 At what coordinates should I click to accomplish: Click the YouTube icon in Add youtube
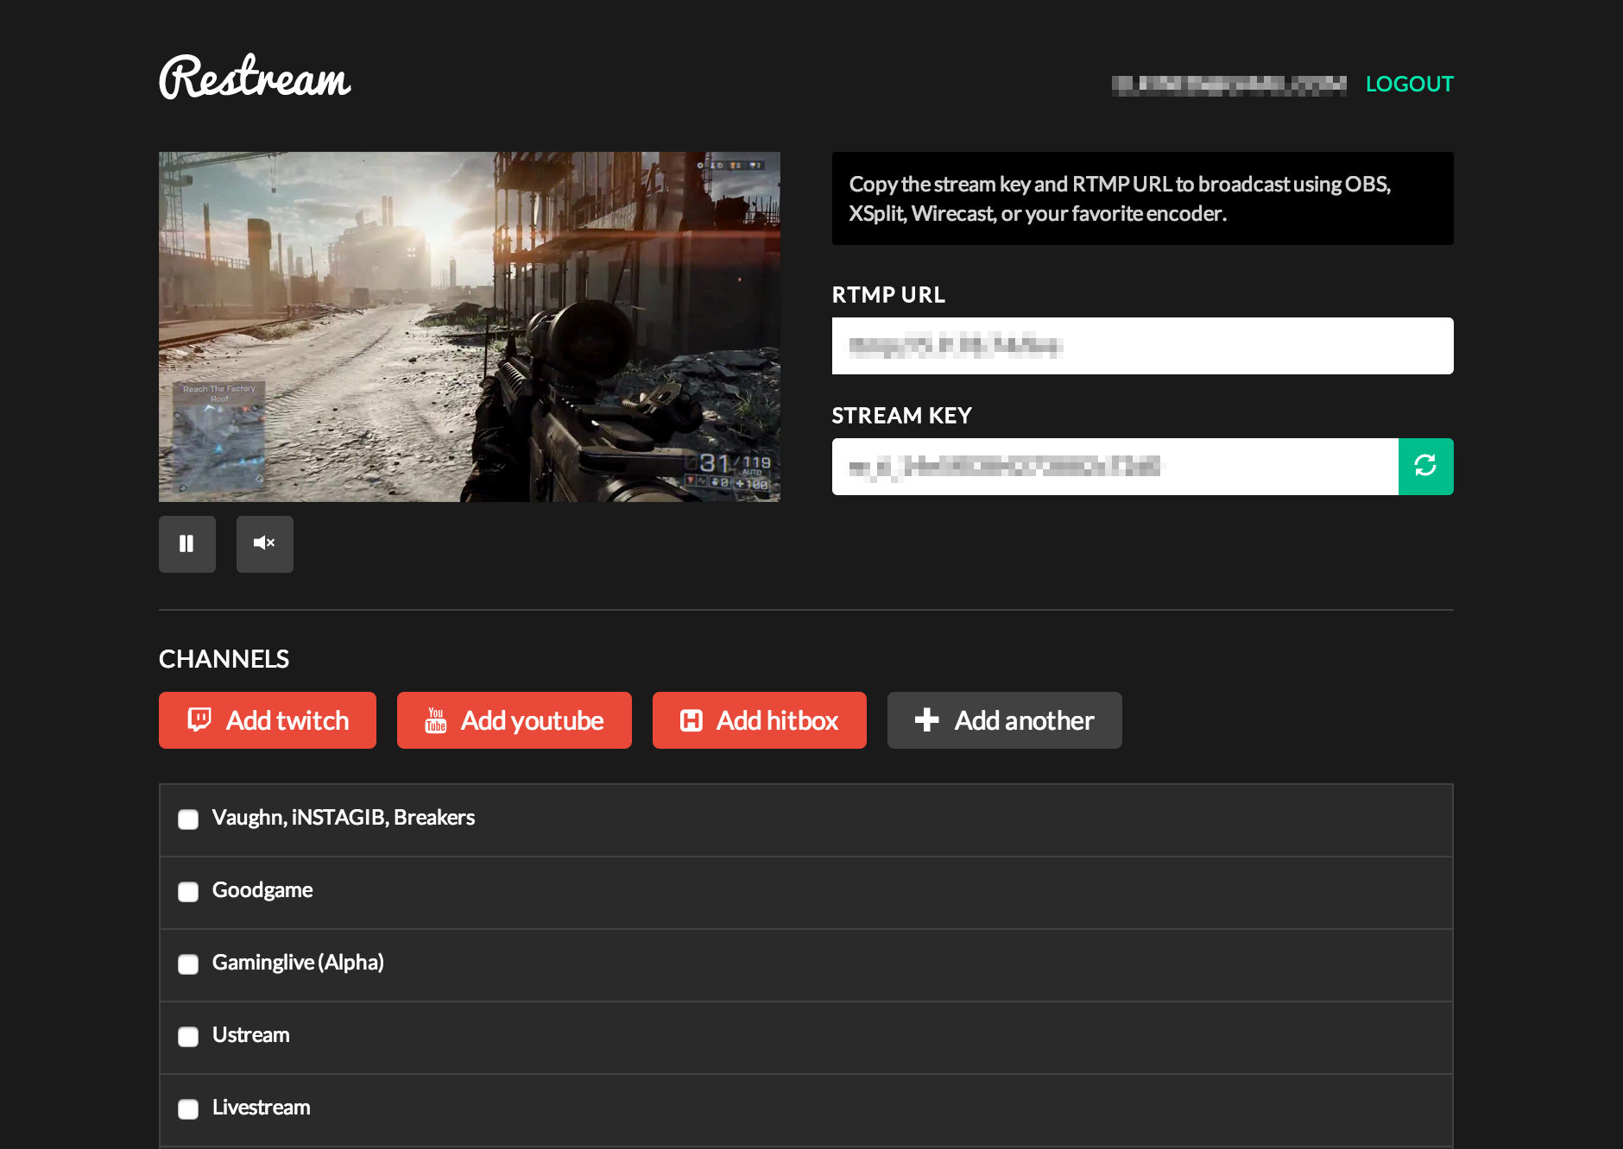coord(436,719)
